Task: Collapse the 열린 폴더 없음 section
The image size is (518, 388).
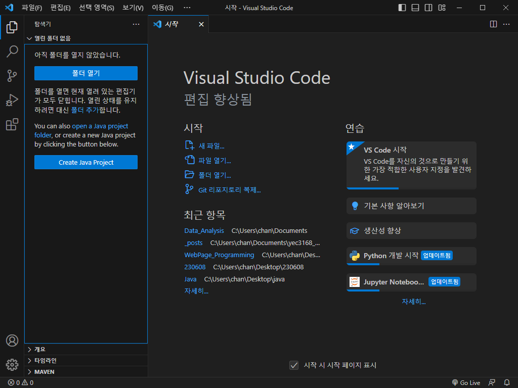Action: [86, 38]
